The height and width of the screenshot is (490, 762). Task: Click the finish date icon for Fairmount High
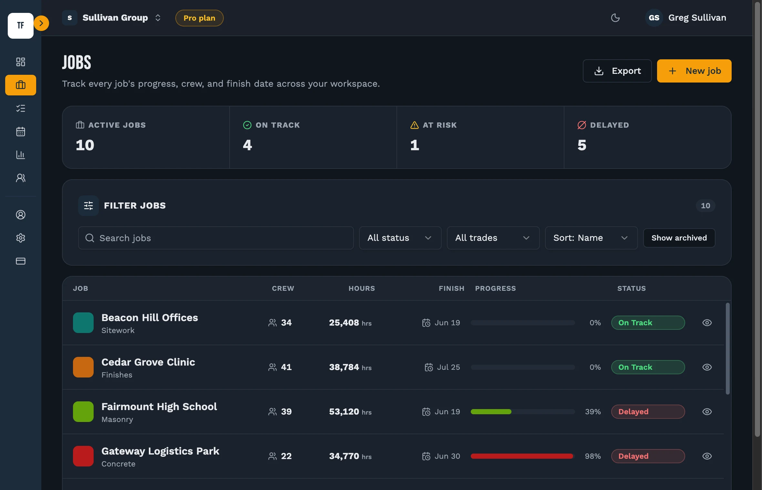(x=426, y=412)
